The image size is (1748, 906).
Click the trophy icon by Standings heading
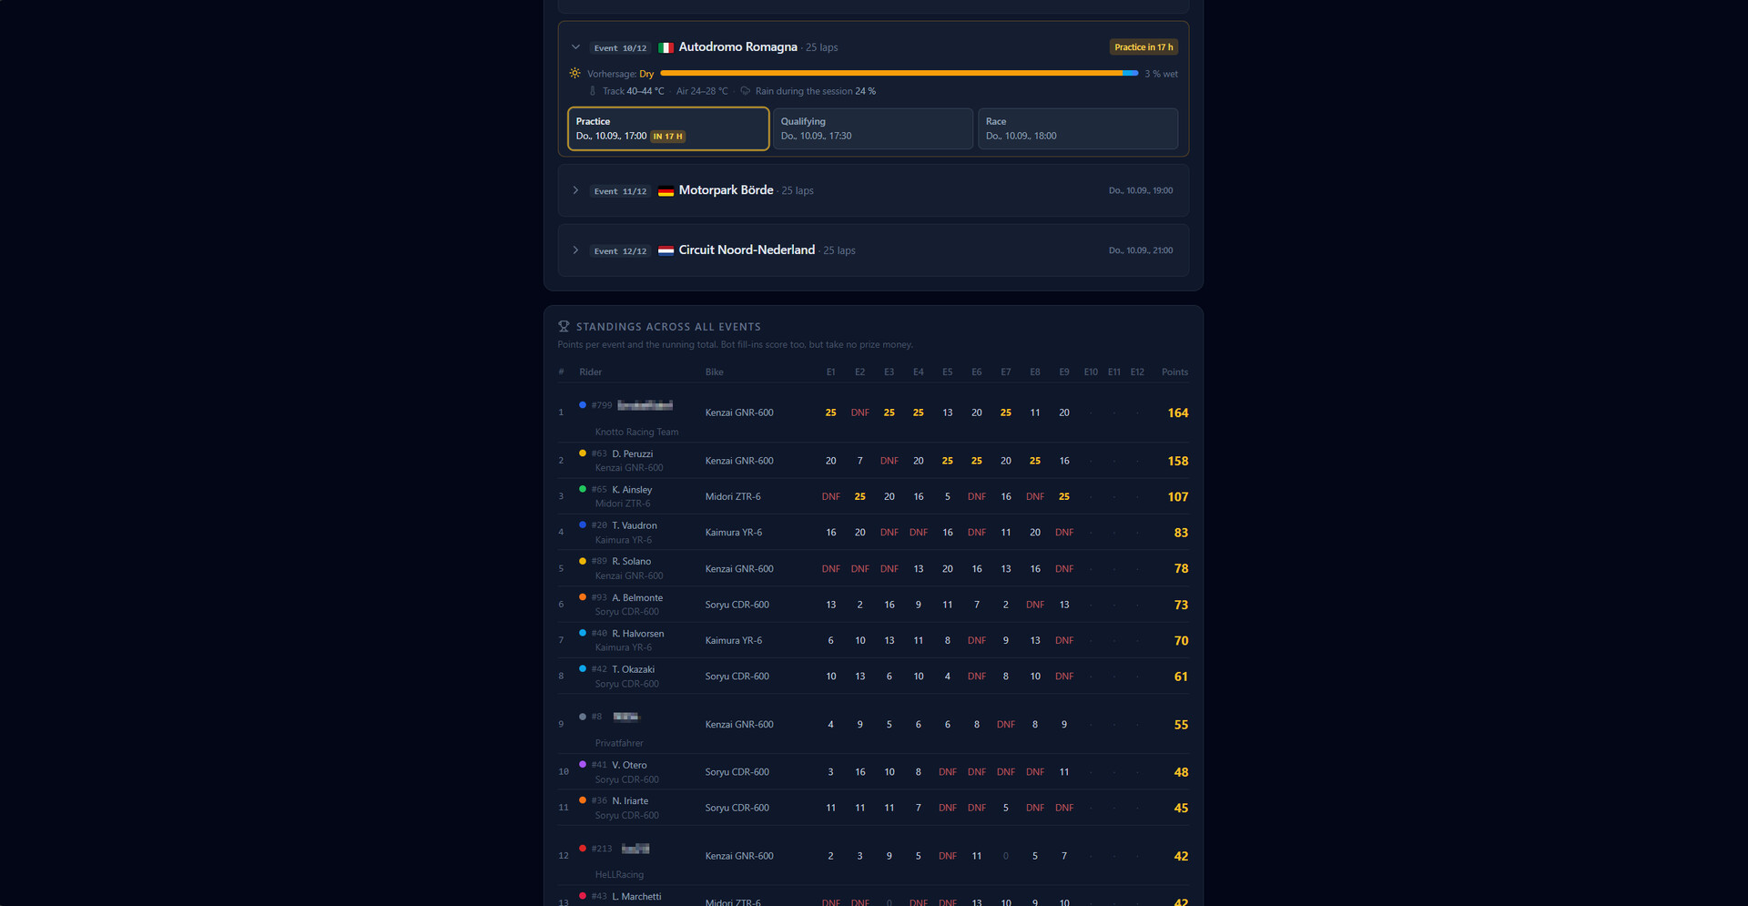(564, 326)
